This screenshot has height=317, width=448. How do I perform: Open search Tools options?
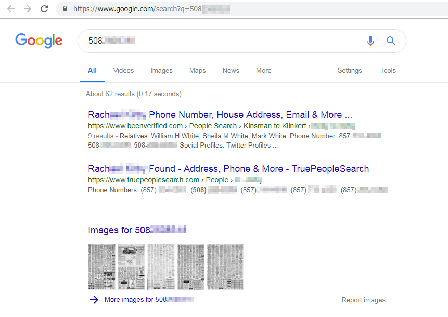388,71
